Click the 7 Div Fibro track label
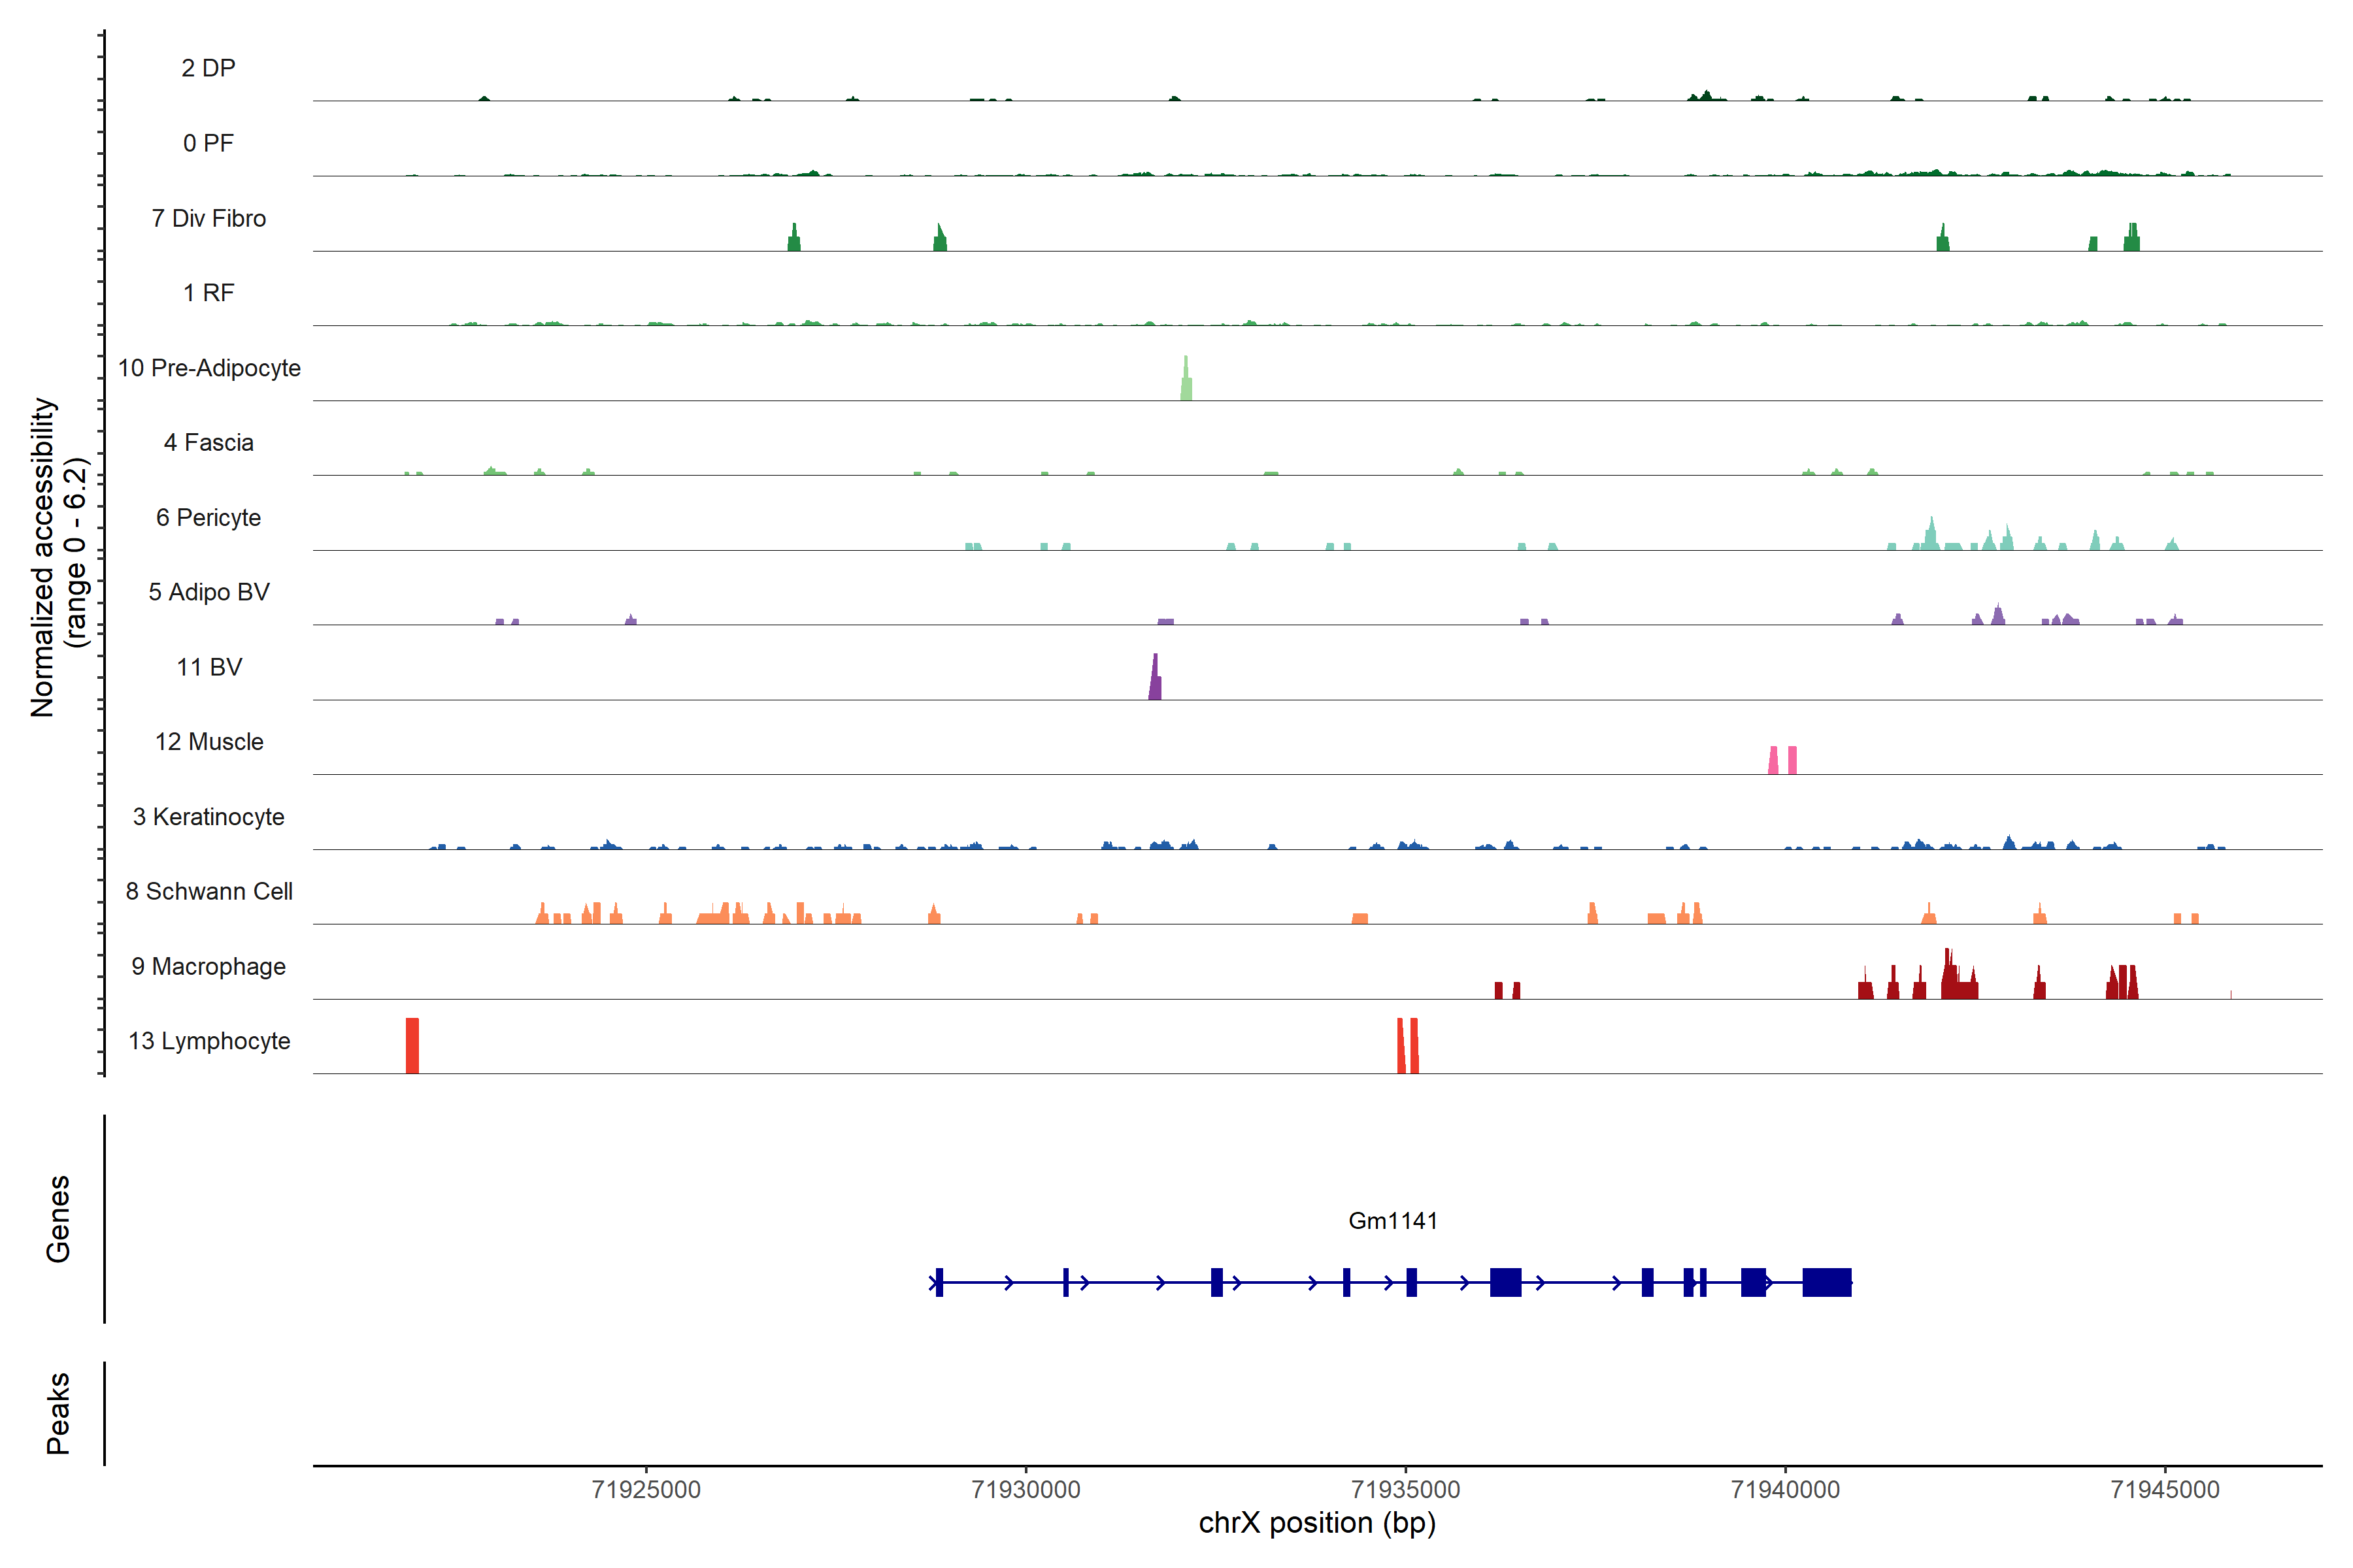Image resolution: width=2353 pixels, height=1568 pixels. click(x=208, y=218)
